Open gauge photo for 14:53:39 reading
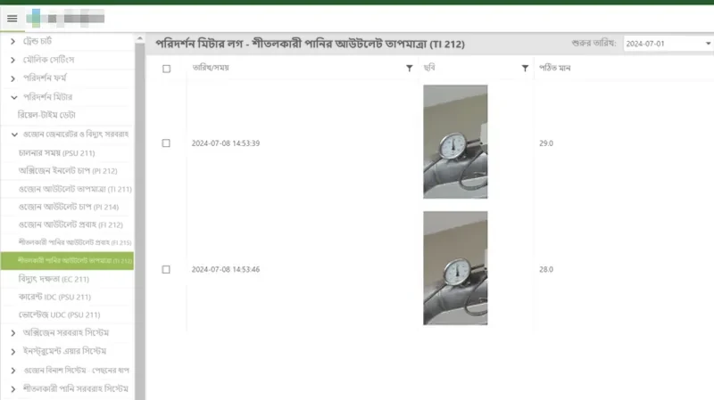 [455, 142]
